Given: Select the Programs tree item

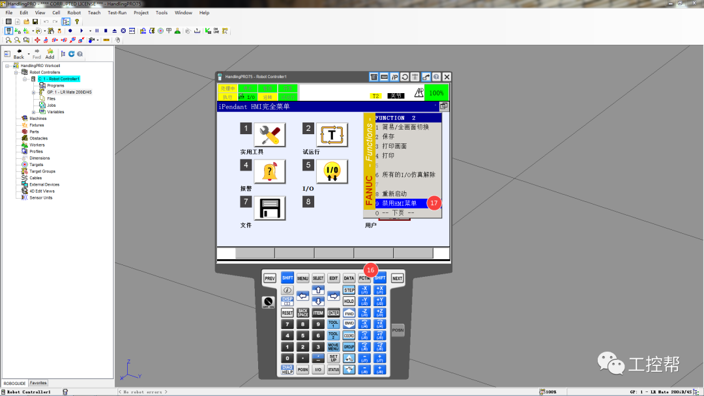Looking at the screenshot, I should (55, 86).
